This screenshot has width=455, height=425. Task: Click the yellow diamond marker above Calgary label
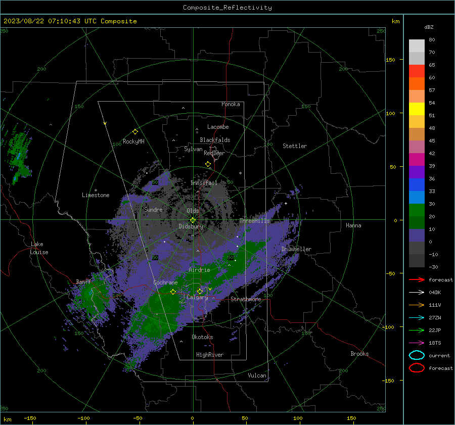tap(200, 291)
